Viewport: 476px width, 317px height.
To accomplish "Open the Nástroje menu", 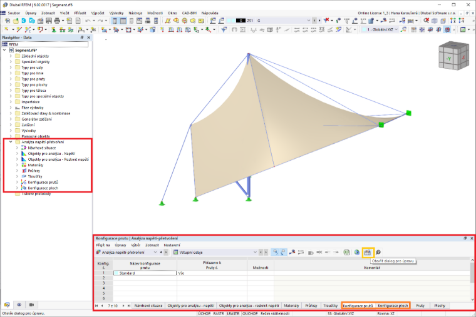I will [135, 13].
